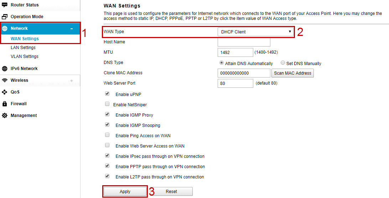Viewport: 389px width, 198px height.
Task: Open the WAN Type dropdown
Action: point(256,32)
